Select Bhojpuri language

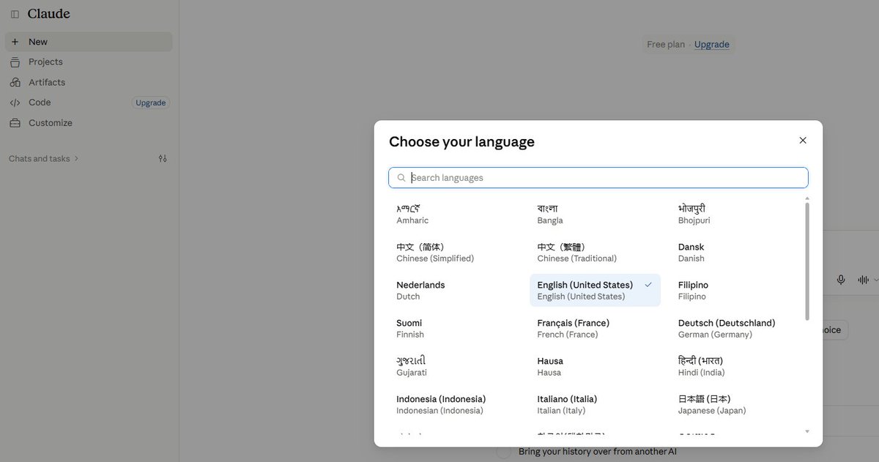[736, 215]
